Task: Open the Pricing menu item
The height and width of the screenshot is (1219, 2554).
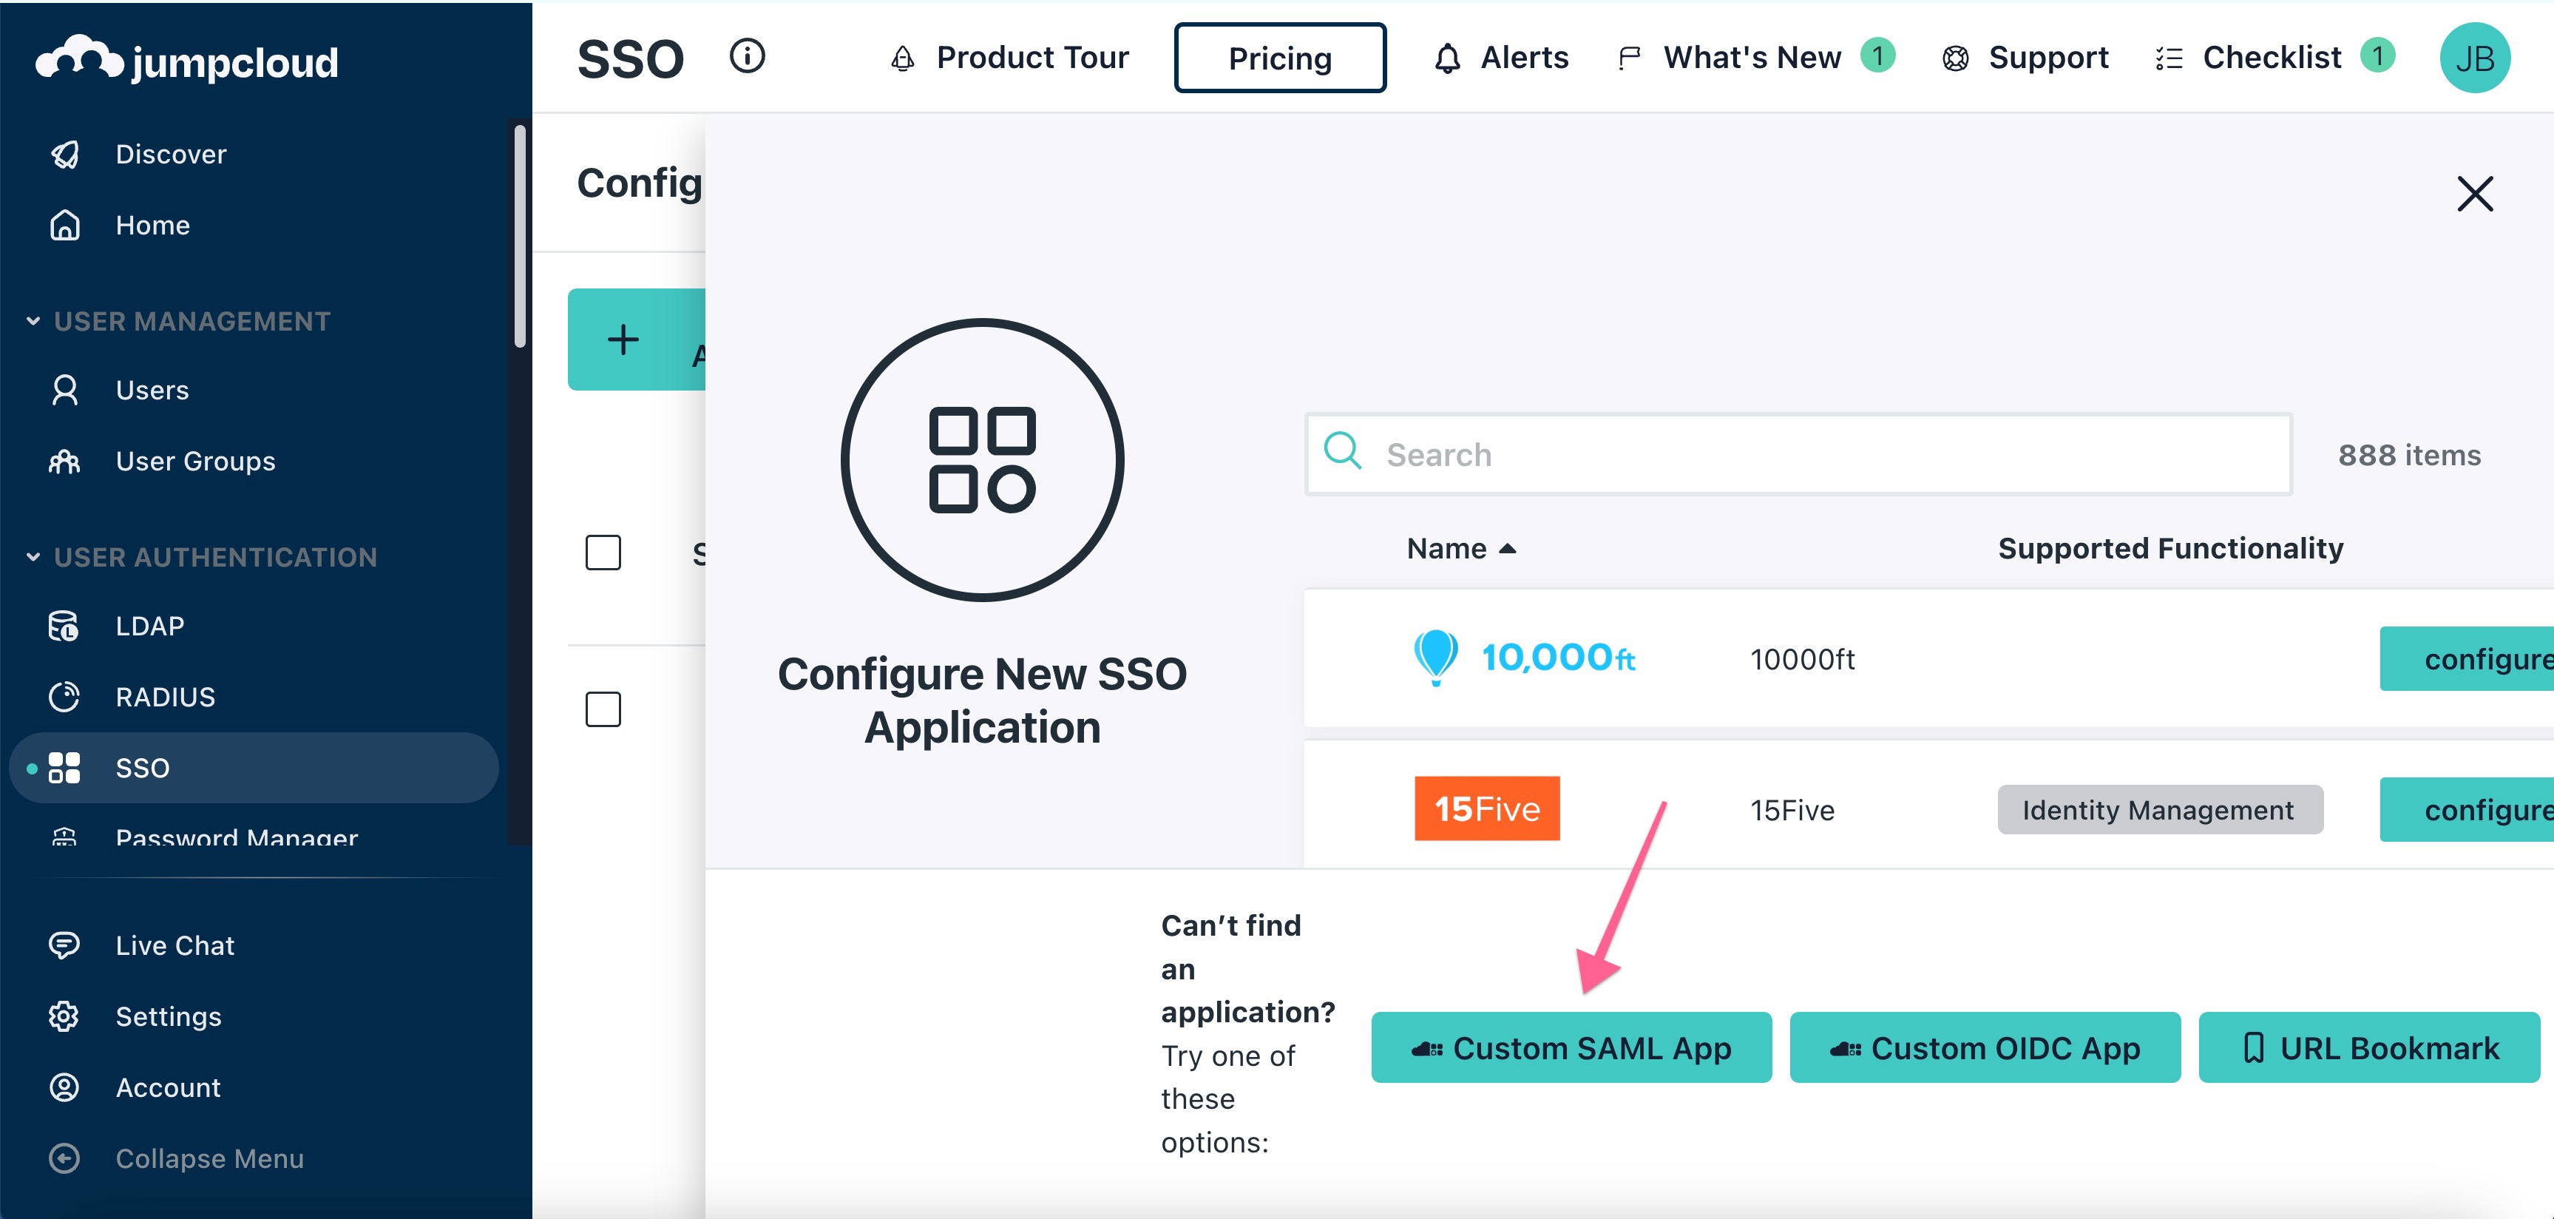Action: 1278,58
